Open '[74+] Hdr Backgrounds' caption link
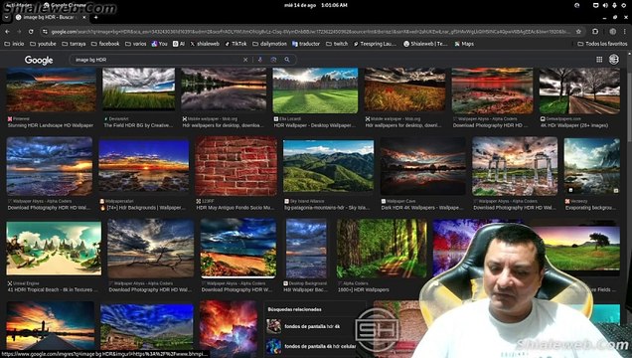 tap(143, 208)
